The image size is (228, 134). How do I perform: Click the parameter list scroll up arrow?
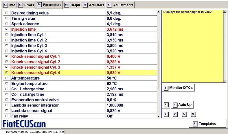click(x=159, y=12)
